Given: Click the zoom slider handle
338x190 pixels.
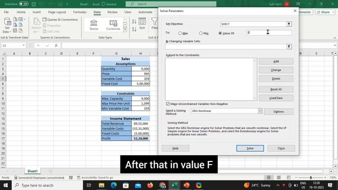Looking at the screenshot, I should click(311, 177).
